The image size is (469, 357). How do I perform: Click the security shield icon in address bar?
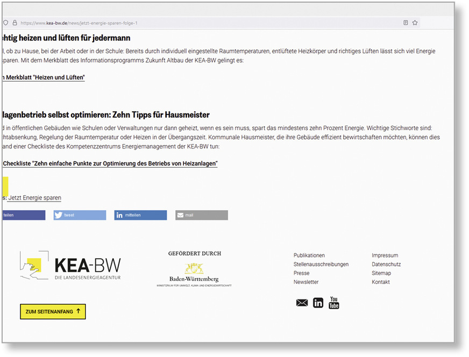6,23
